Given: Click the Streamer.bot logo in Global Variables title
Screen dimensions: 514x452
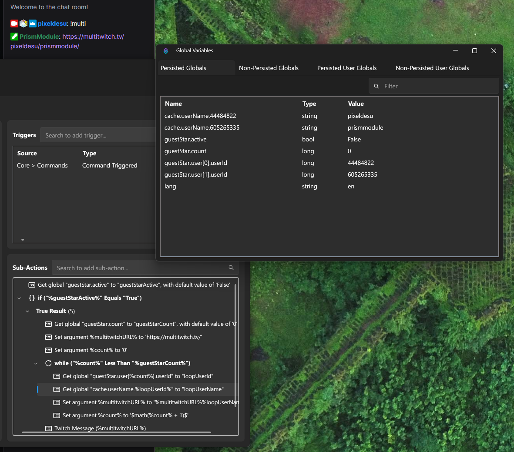Looking at the screenshot, I should pyautogui.click(x=166, y=51).
